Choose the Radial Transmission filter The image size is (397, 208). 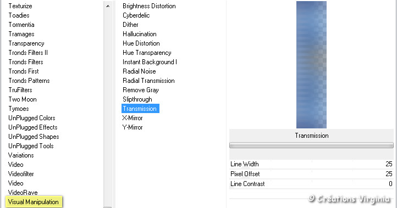tap(148, 81)
